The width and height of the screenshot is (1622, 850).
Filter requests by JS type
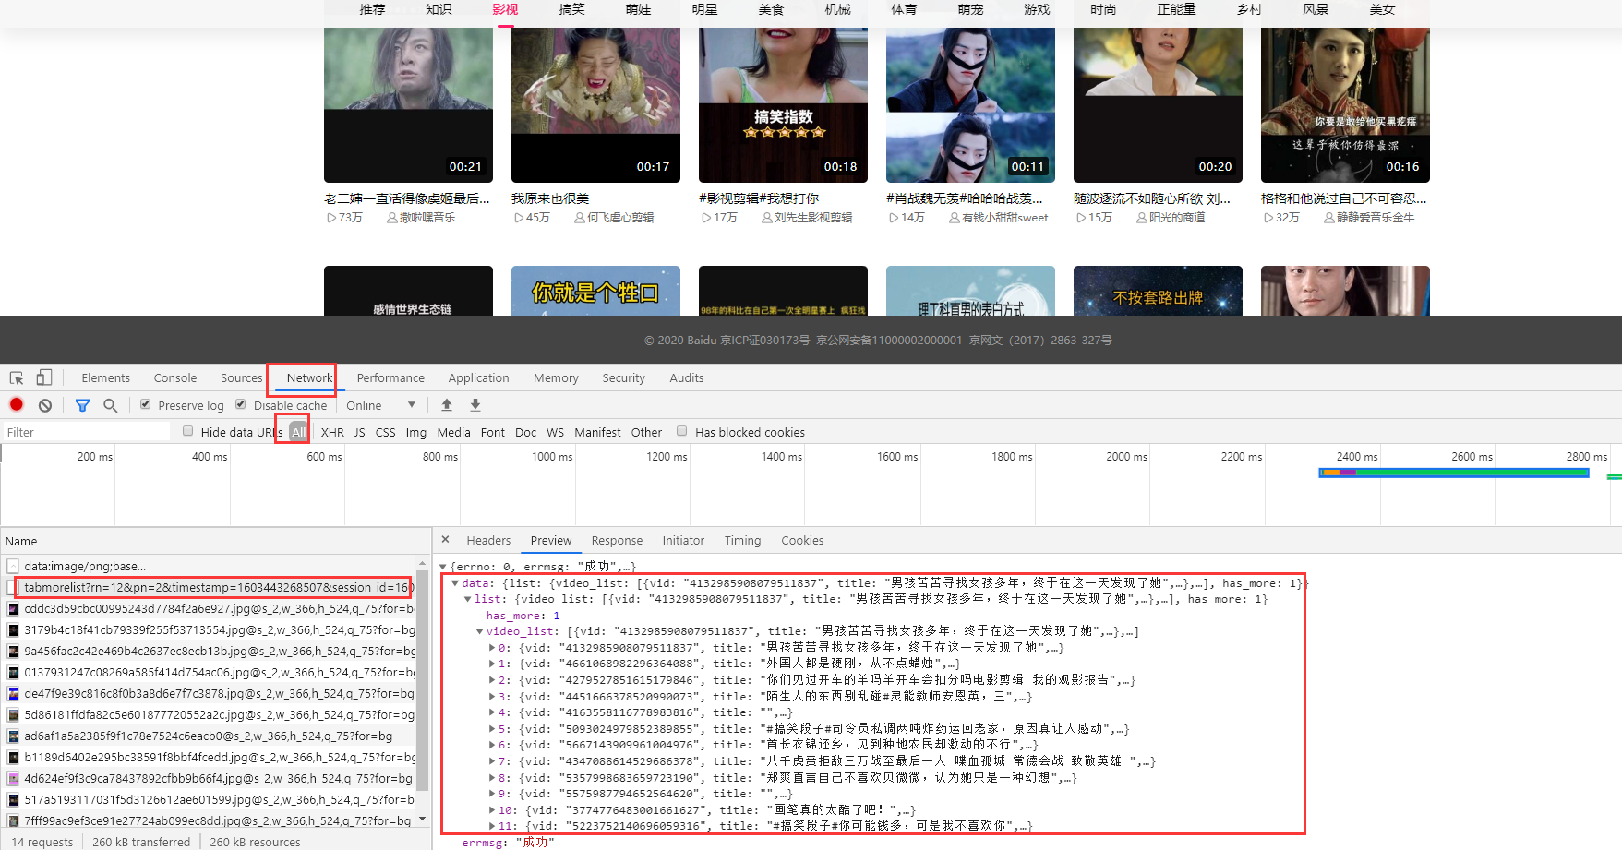click(359, 432)
